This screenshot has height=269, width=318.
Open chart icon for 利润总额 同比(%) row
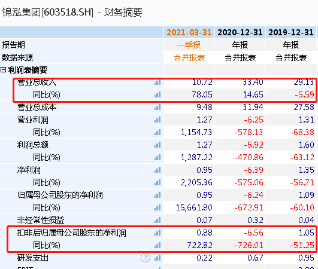(158, 157)
